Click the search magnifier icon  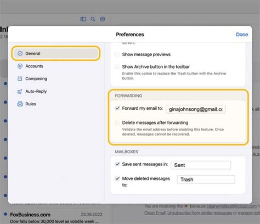click(93, 19)
